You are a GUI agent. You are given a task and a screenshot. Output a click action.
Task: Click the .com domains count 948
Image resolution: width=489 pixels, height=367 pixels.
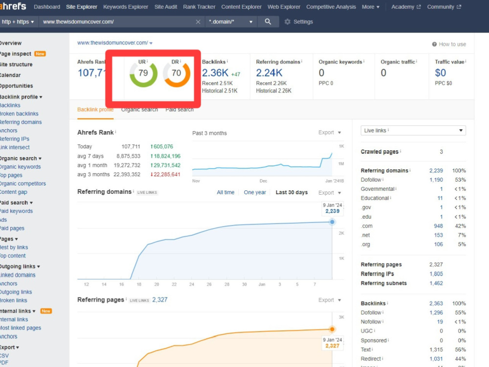coord(438,226)
